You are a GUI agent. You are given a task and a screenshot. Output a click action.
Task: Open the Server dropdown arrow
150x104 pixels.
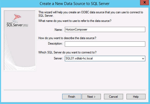click(x=143, y=58)
